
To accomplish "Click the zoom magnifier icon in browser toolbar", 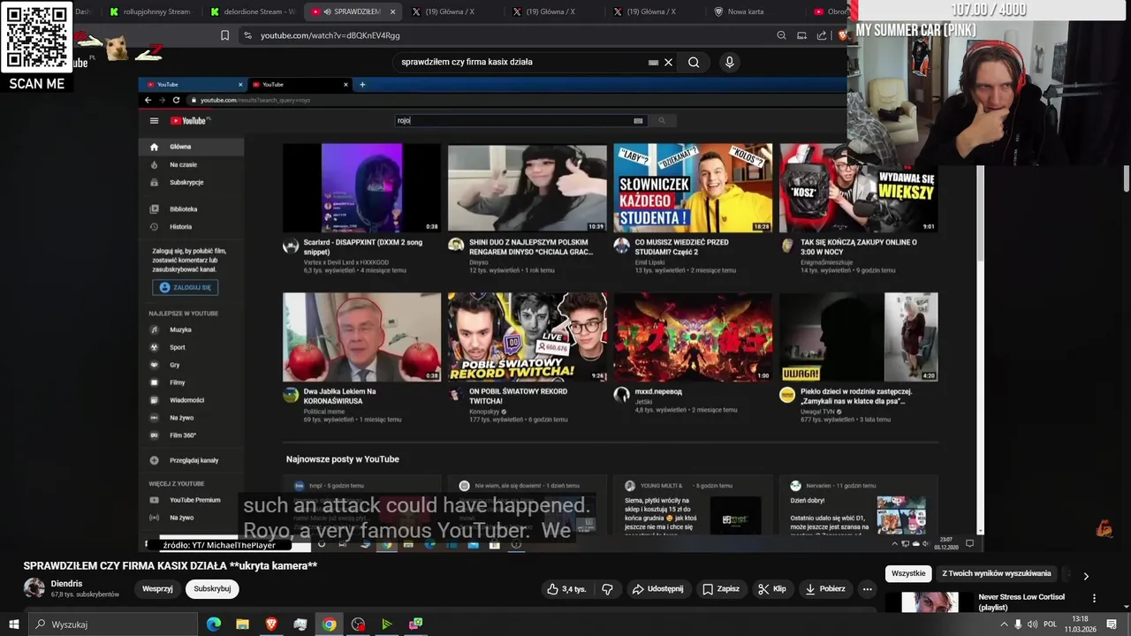I will [781, 35].
